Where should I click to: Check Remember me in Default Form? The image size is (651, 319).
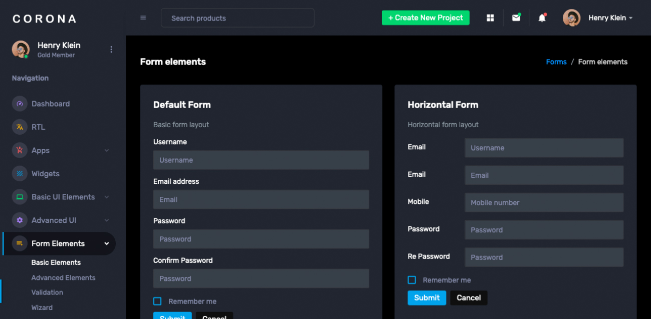click(157, 301)
